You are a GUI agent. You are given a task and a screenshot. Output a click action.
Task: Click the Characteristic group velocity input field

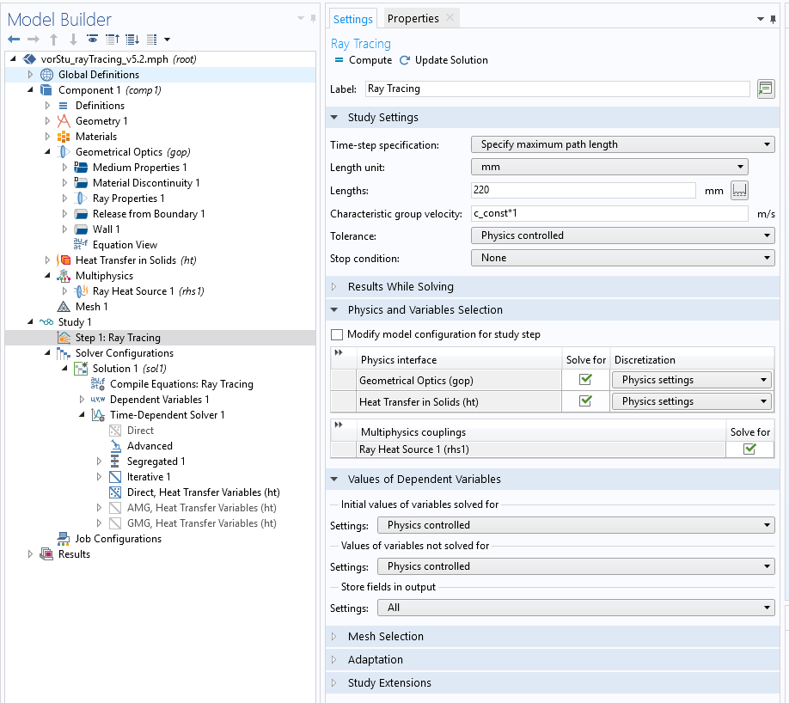pyautogui.click(x=609, y=213)
